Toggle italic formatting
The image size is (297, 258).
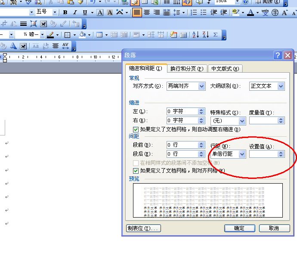coord(75,12)
